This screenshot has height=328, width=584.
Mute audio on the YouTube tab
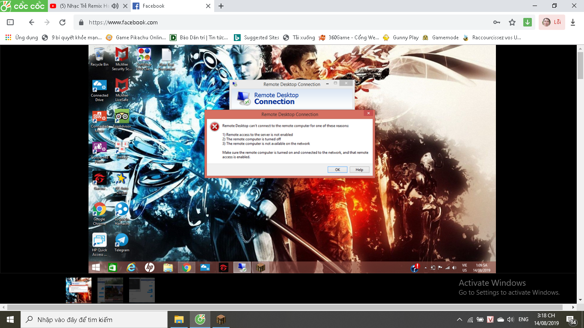click(x=115, y=6)
